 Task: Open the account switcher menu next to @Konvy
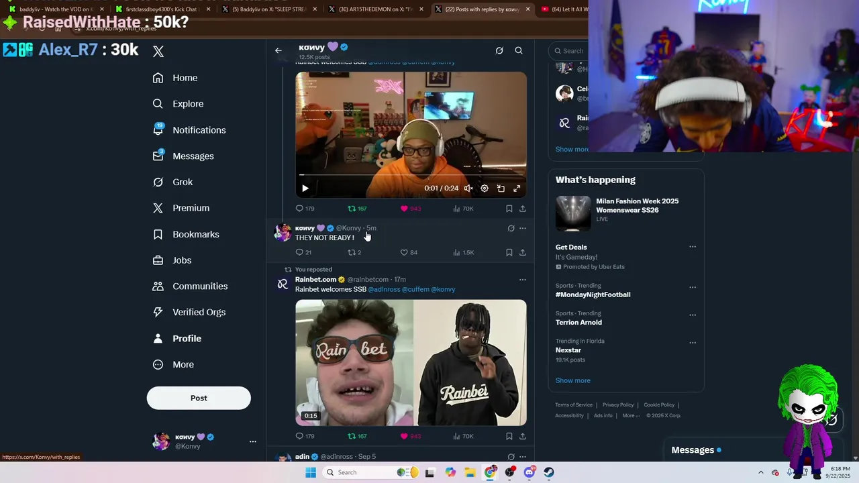tap(253, 441)
